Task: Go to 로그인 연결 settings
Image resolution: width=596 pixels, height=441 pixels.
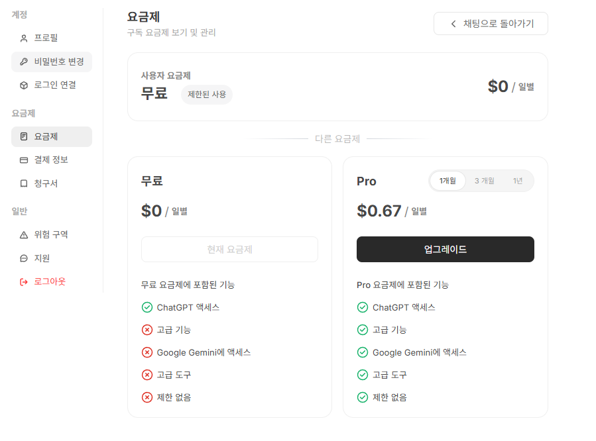Action: 52,85
